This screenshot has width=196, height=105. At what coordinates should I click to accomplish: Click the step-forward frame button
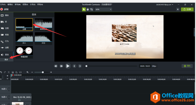(61, 66)
